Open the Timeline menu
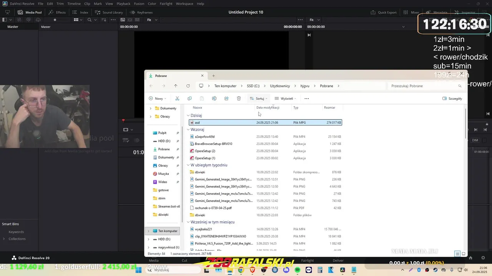This screenshot has width=492, height=276. [74, 3]
